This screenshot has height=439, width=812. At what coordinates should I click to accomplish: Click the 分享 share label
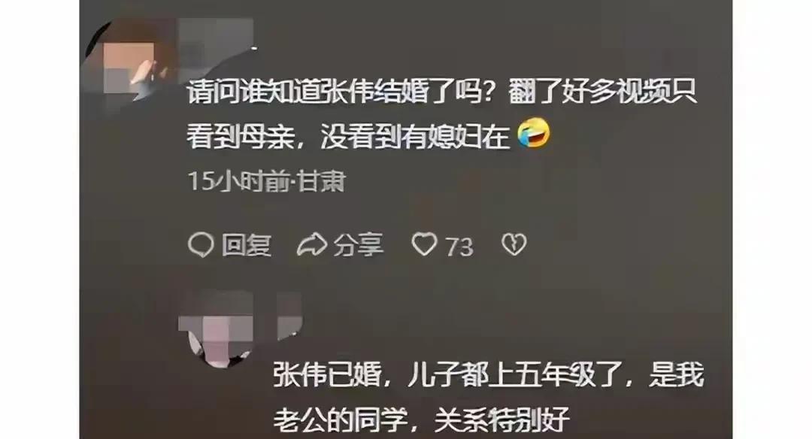(x=359, y=245)
